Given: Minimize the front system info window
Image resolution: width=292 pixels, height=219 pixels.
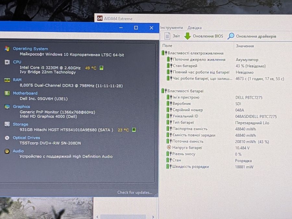Looking at the screenshot, I should tap(121, 28).
